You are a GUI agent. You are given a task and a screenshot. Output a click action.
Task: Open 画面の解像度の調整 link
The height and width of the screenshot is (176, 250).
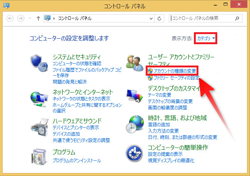click(168, 108)
